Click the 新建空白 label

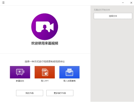point(20,81)
